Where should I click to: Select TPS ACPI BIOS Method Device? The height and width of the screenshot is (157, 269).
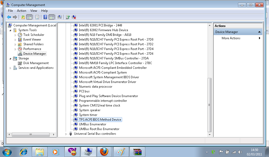tap(100, 120)
